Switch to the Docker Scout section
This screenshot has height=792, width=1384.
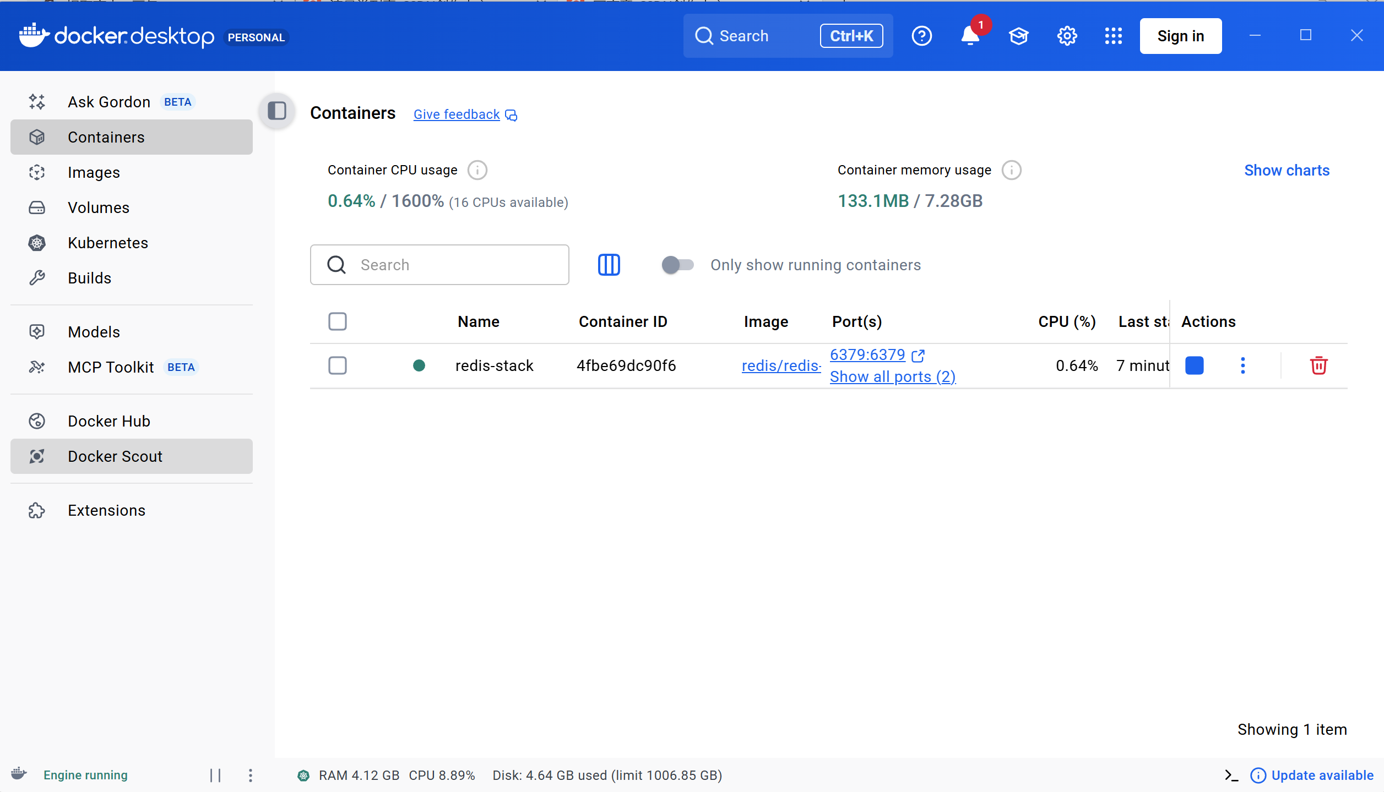pyautogui.click(x=115, y=456)
